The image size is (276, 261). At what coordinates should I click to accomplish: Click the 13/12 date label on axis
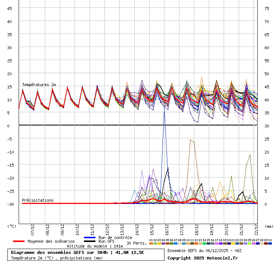coord(122,228)
